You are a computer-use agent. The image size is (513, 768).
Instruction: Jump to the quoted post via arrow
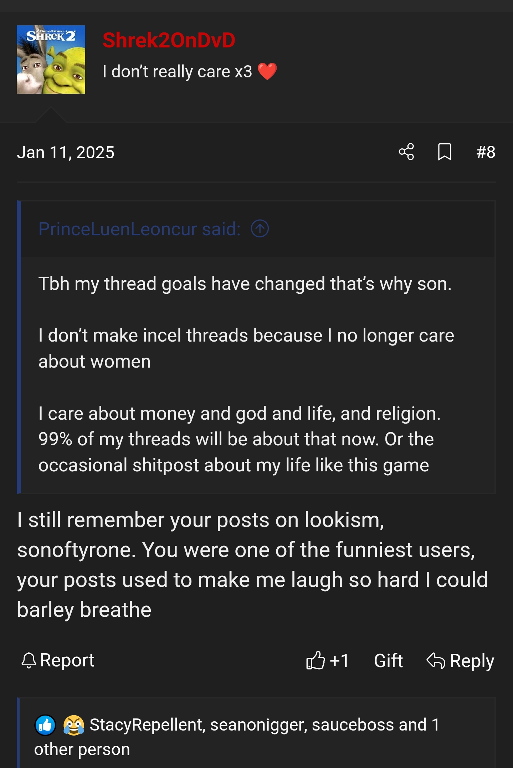click(x=260, y=229)
